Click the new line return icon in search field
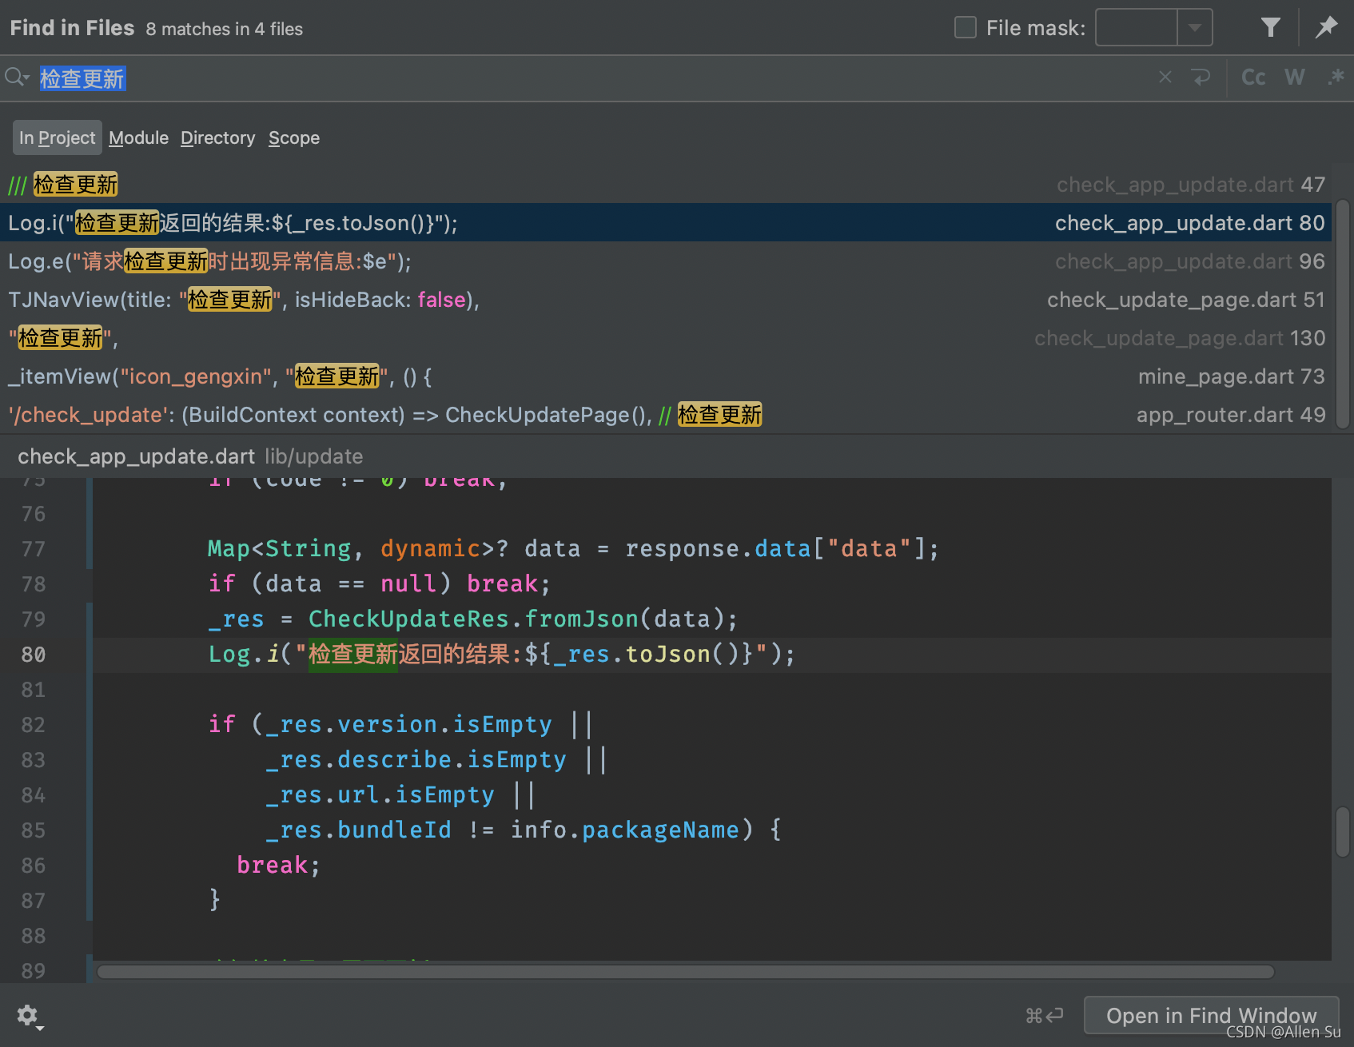Viewport: 1354px width, 1047px height. (1201, 78)
